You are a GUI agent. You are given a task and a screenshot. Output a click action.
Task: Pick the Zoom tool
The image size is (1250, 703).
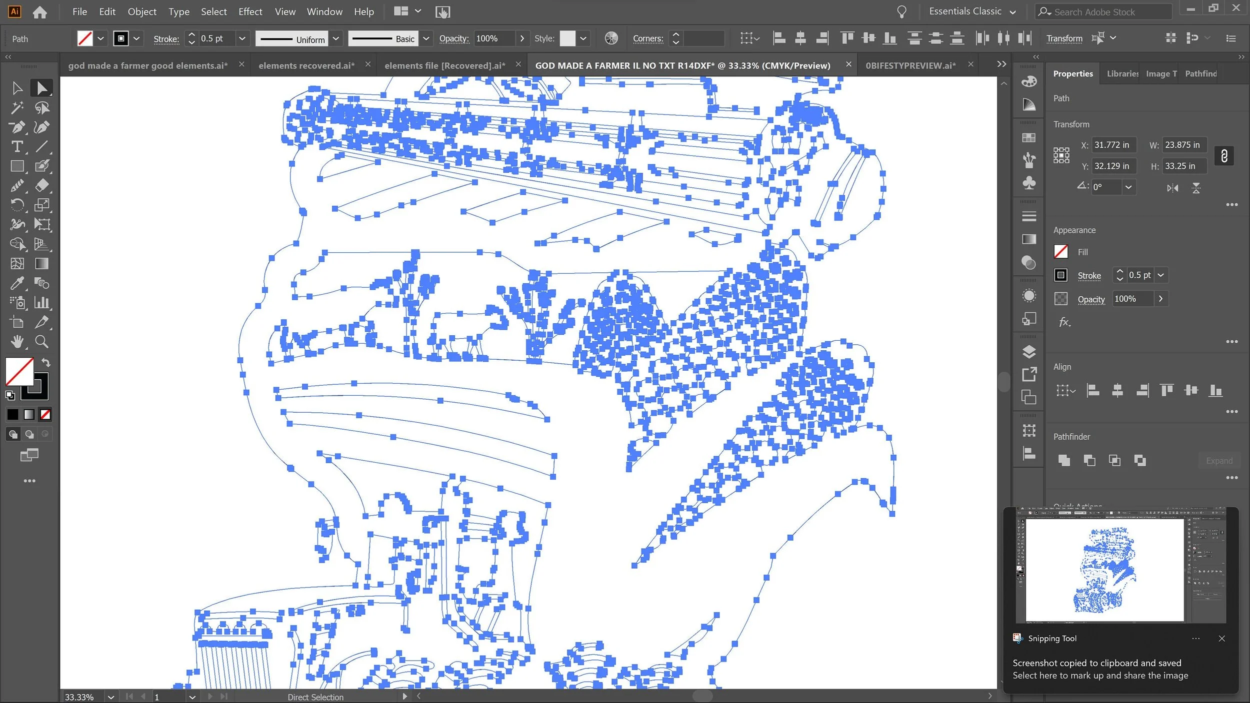(x=42, y=342)
